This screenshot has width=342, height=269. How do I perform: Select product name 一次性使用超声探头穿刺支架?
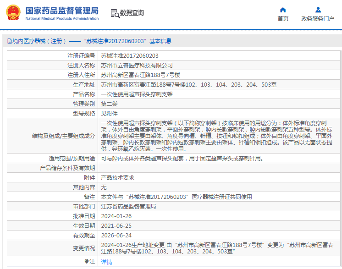tap(137, 94)
